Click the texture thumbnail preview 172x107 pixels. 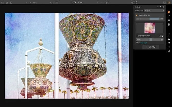[150, 28]
